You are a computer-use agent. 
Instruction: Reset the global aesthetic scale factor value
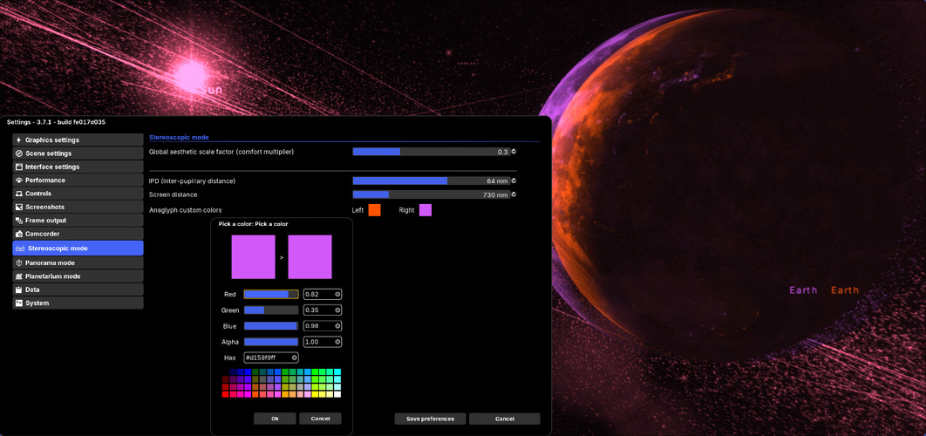514,152
